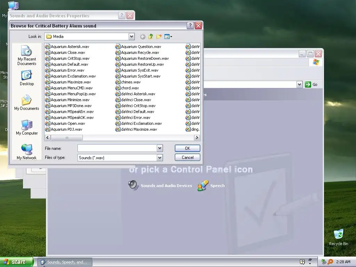Click the Back navigation icon in the browse dialog
Image resolution: width=356 pixels, height=267 pixels.
point(143,37)
